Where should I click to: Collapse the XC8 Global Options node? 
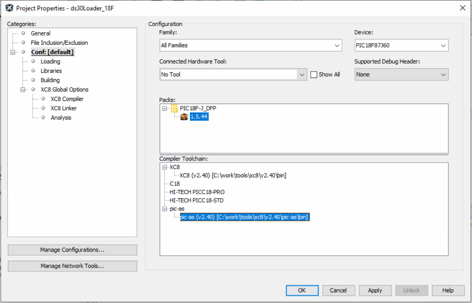click(x=23, y=89)
